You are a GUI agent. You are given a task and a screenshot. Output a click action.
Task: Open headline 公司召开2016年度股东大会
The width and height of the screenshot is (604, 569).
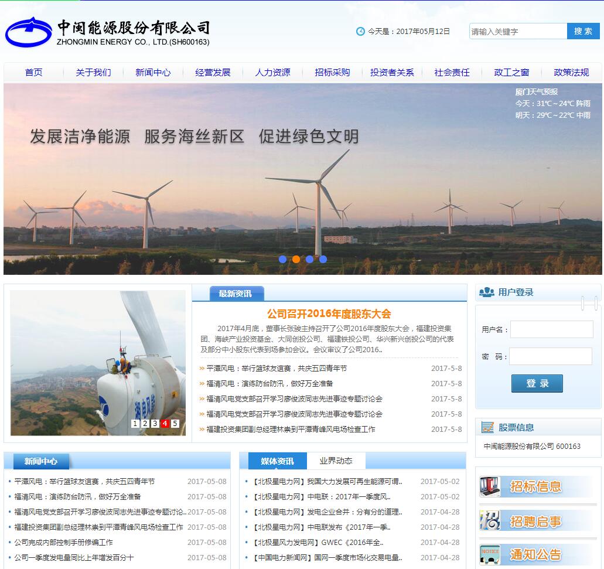(x=329, y=314)
